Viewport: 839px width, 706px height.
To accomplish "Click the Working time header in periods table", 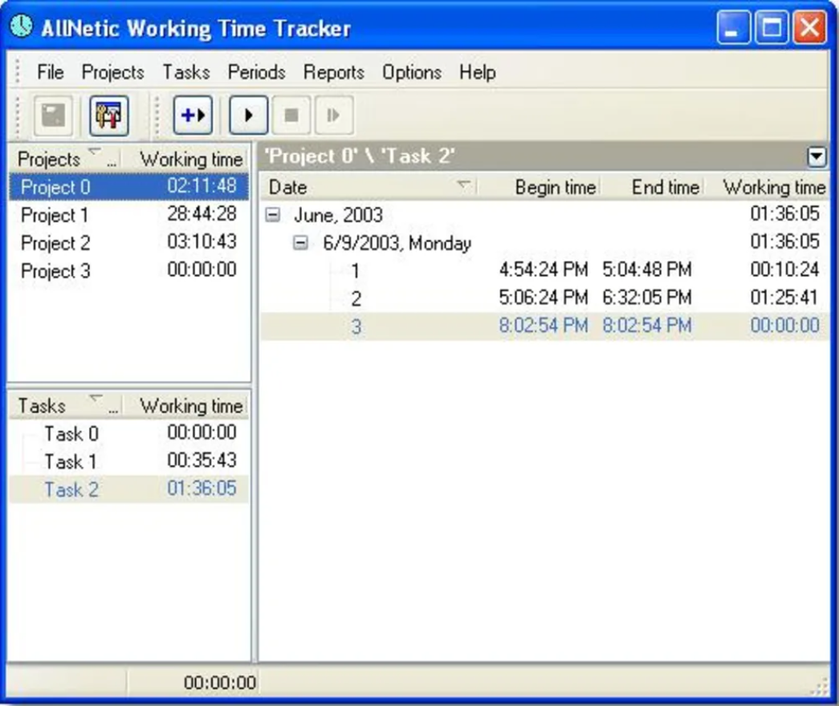I will pyautogui.click(x=766, y=187).
